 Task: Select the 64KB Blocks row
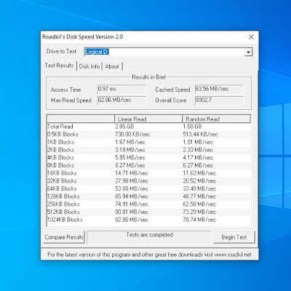149,188
